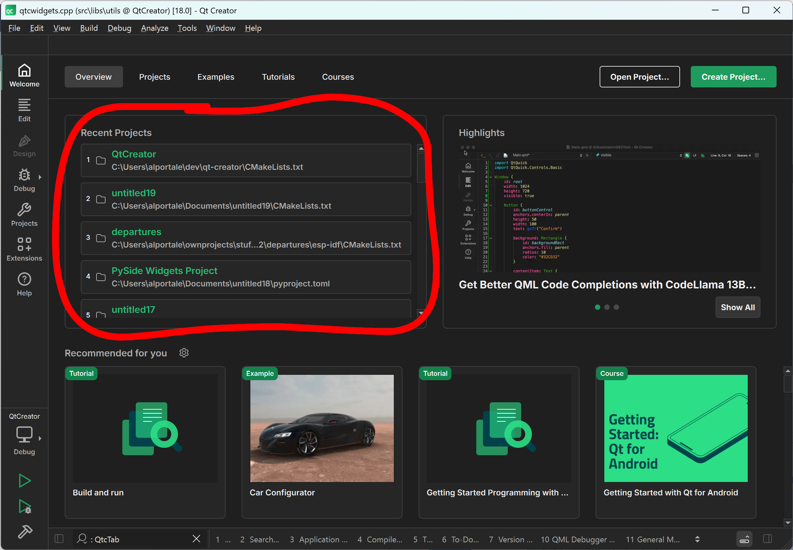
Task: Open the Analyze menu
Action: (x=155, y=28)
